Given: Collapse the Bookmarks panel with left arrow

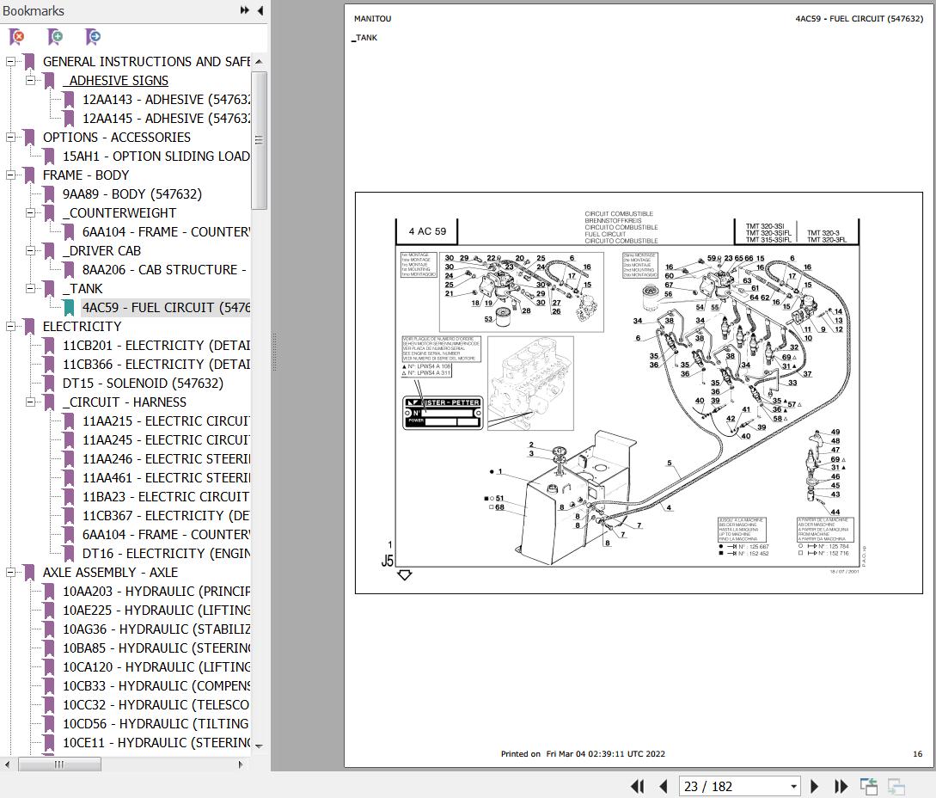Looking at the screenshot, I should tap(259, 10).
